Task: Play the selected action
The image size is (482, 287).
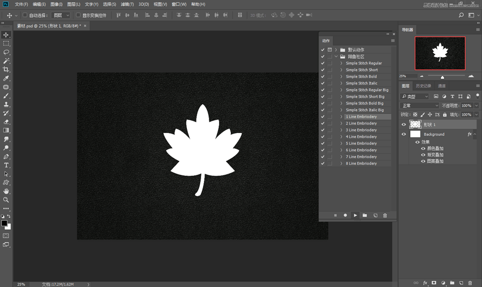Action: [x=355, y=215]
